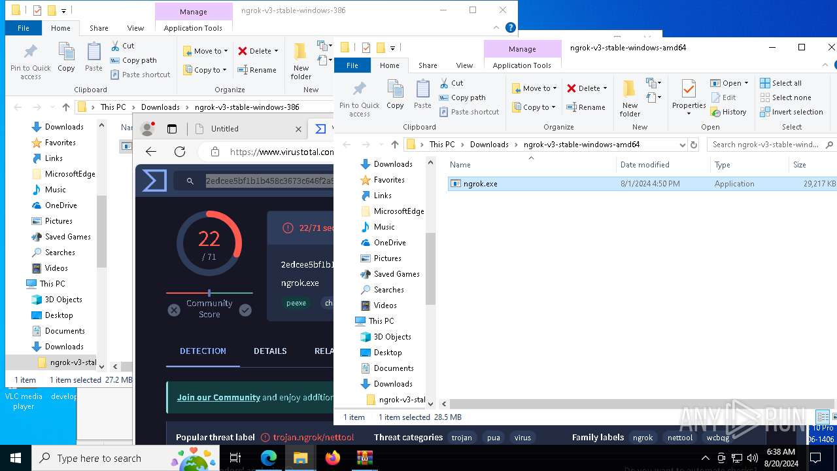
Task: Expand address bar history dropdown in amd64 window
Action: pyautogui.click(x=683, y=145)
